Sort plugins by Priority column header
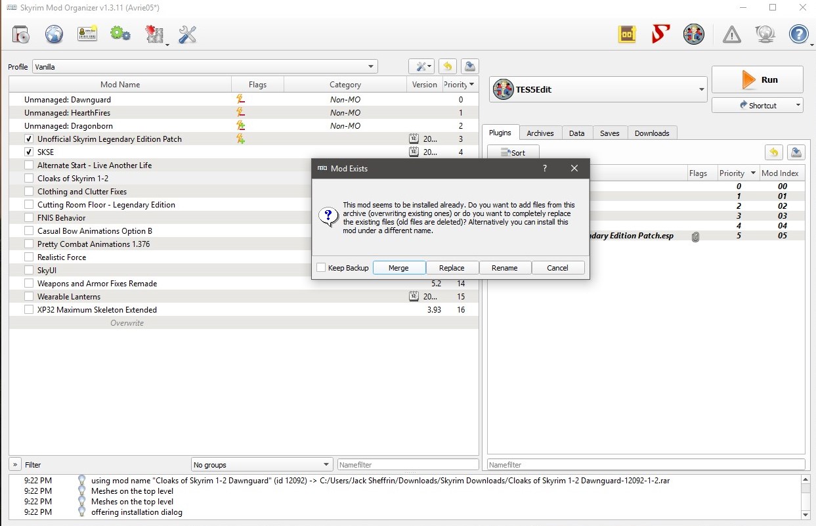 [x=737, y=173]
